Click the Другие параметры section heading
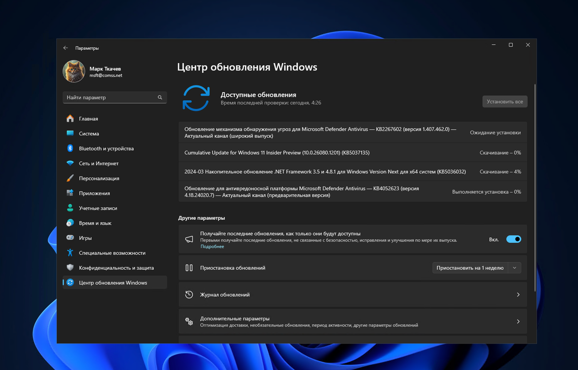Screen dimensions: 578x370 click(x=202, y=218)
